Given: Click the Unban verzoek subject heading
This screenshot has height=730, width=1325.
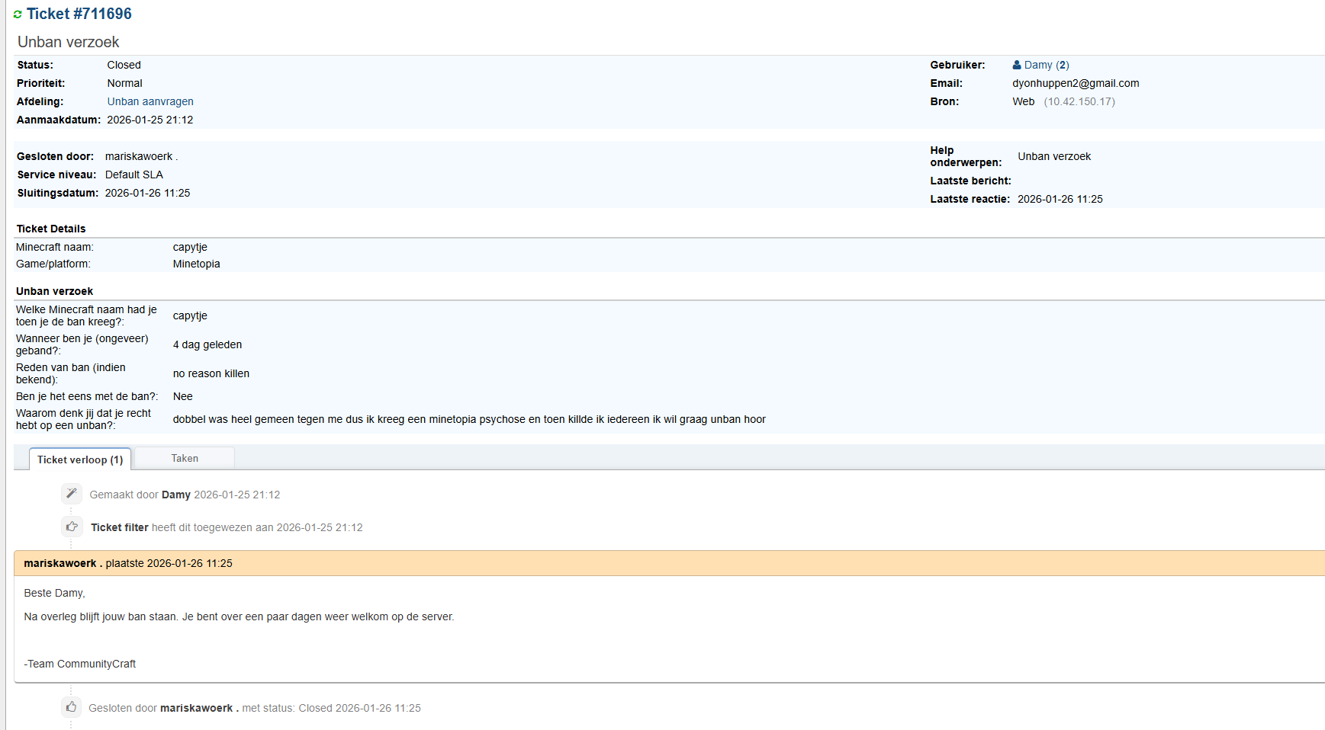Looking at the screenshot, I should click(x=69, y=42).
